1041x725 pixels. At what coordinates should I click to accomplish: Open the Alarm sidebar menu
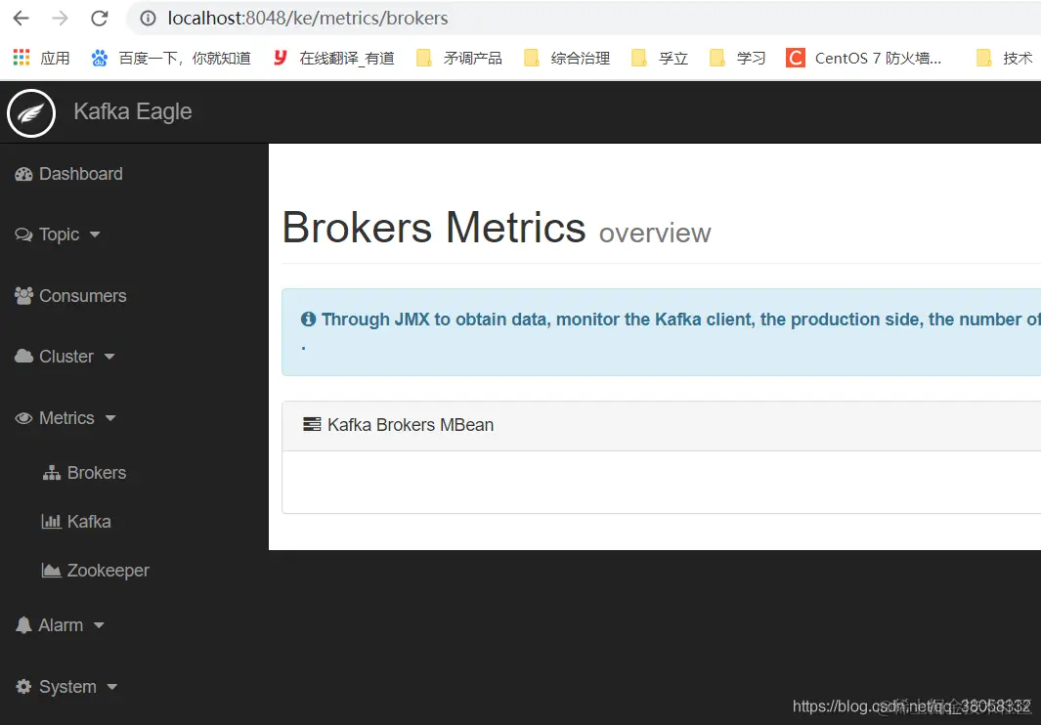tap(60, 624)
